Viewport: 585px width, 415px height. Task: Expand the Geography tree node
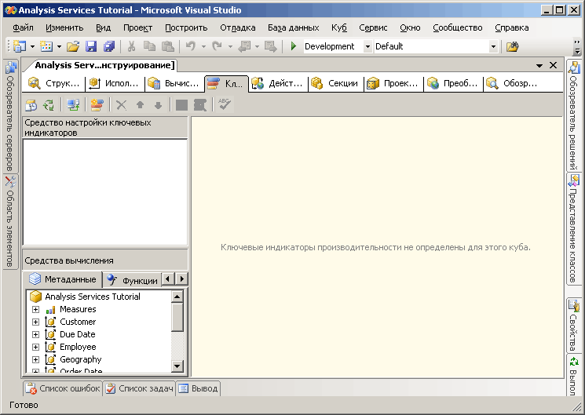click(x=36, y=359)
